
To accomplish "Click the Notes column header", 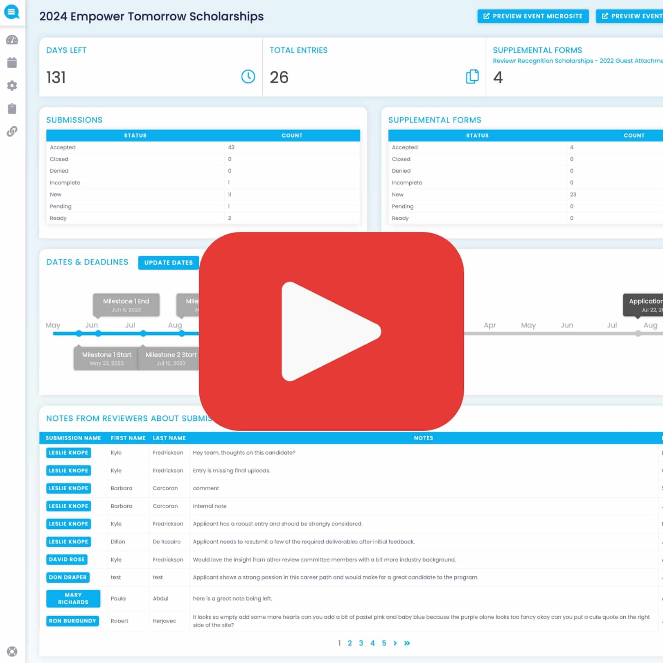I will point(424,438).
